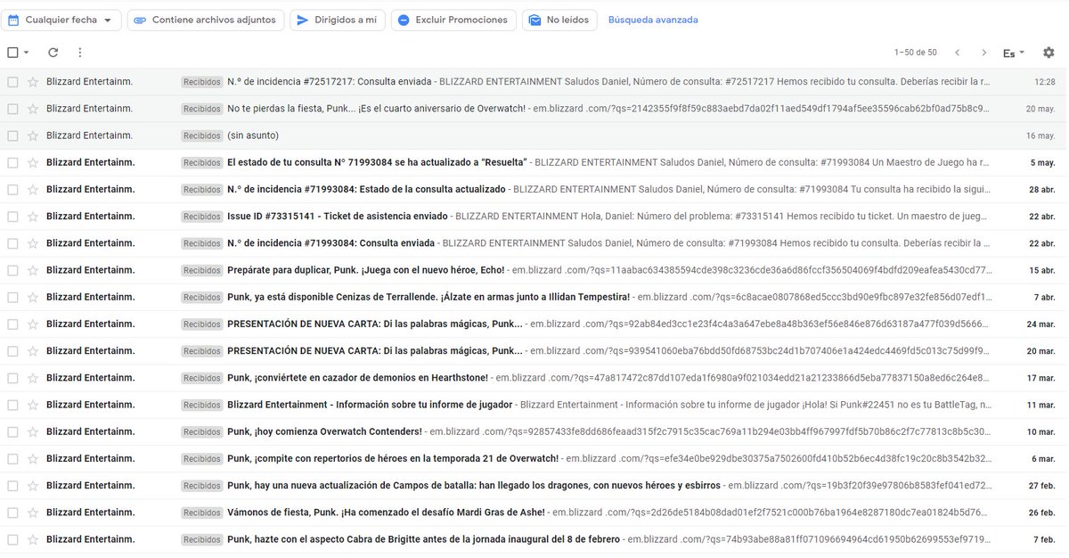Open the "compite con repertorios de héroes" email
This screenshot has width=1069, height=558.
tap(393, 458)
